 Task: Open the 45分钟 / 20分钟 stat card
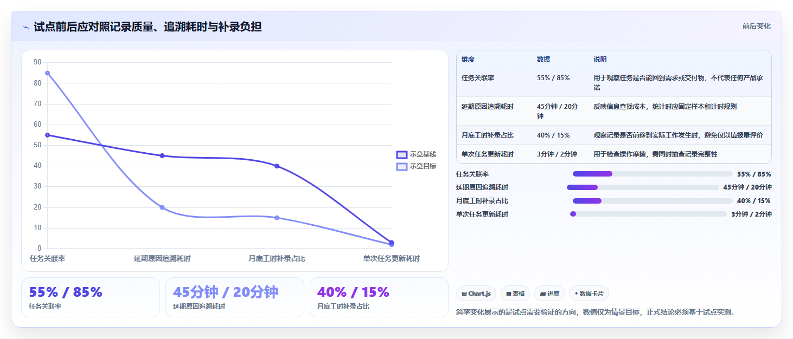click(235, 297)
